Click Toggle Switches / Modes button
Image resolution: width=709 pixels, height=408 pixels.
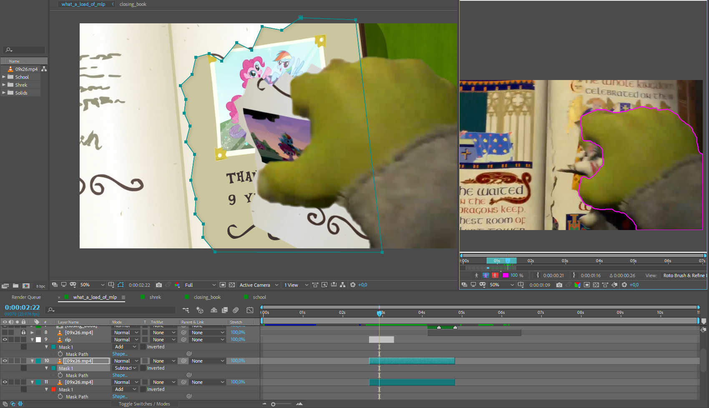(144, 404)
